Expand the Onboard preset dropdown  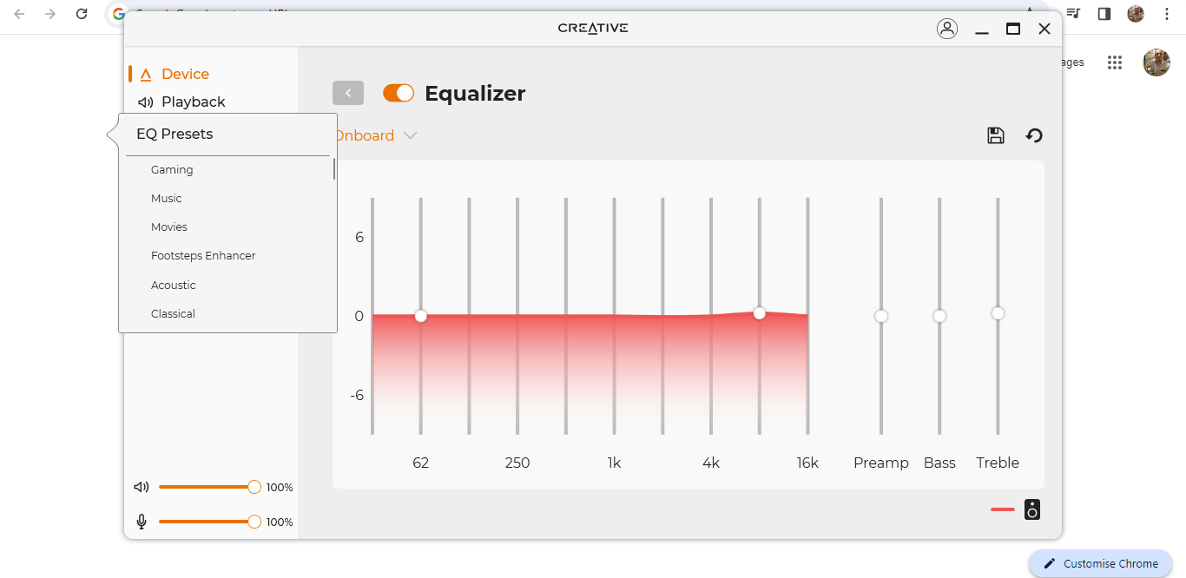410,135
